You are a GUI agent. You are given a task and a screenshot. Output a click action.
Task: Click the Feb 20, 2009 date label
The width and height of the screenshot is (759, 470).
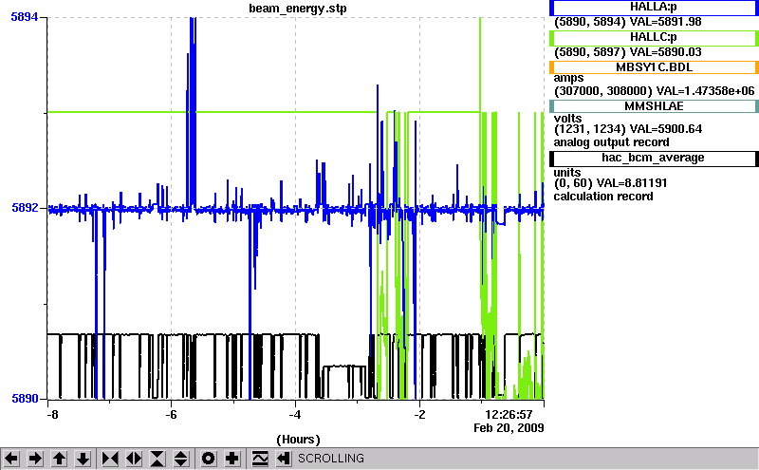tap(509, 428)
